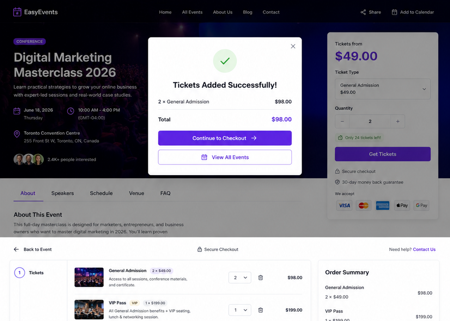Click the EasyEvents calendar logo icon
The image size is (450, 321).
coord(17,12)
